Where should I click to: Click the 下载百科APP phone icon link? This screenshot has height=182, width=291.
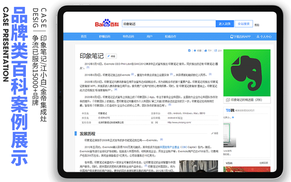[x=240, y=36]
